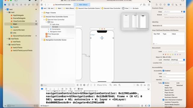The image size is (193, 108).
Task: Click Second View Controller Scene breadcrumb
Action: (x=88, y=8)
